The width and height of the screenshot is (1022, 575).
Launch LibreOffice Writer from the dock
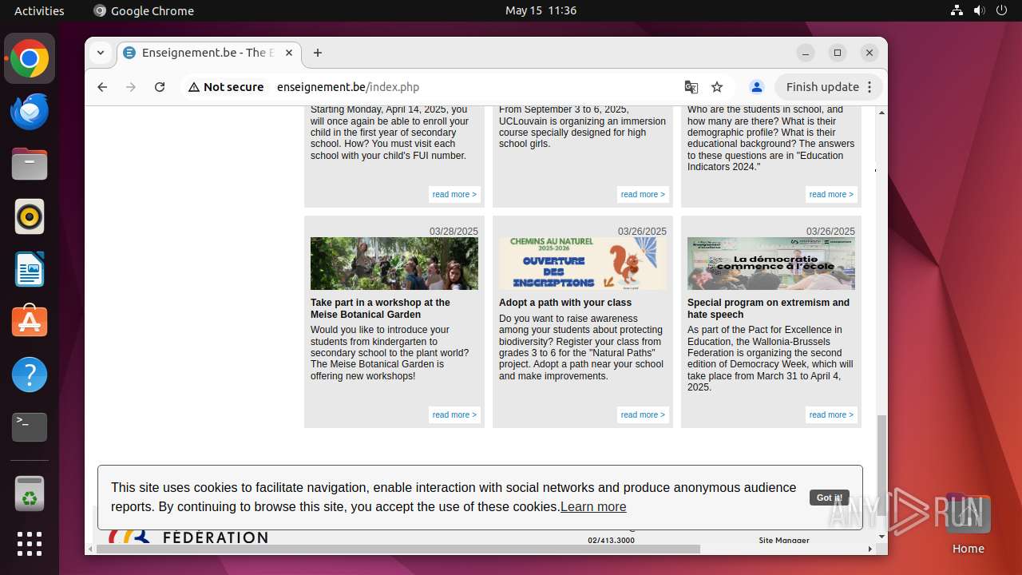tap(30, 269)
